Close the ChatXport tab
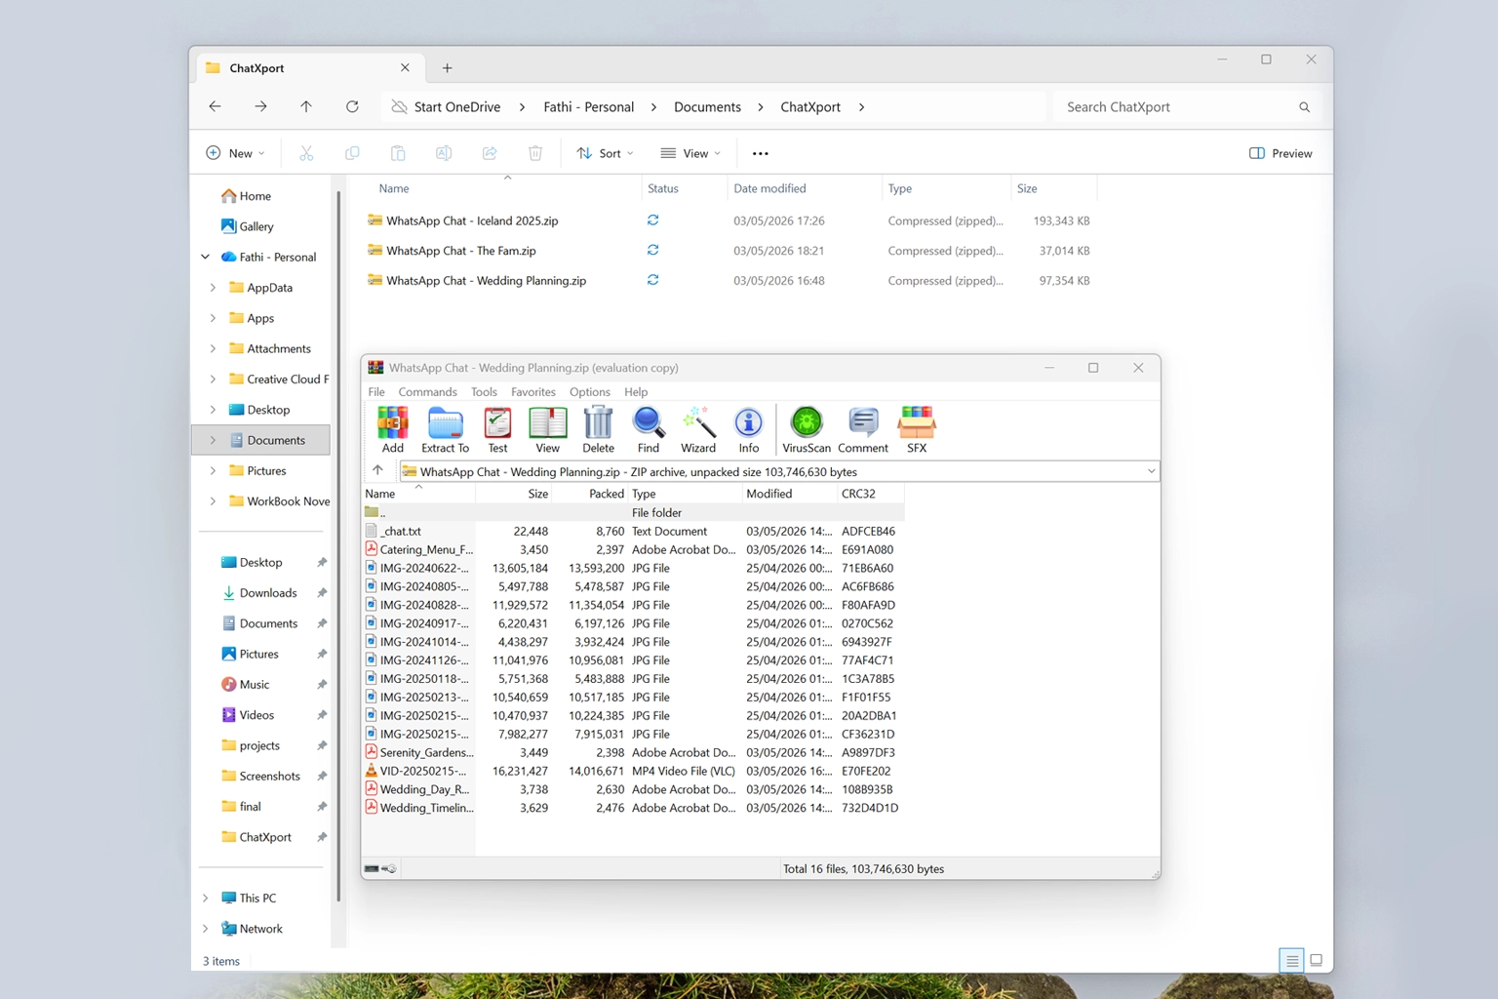The width and height of the screenshot is (1498, 999). pyautogui.click(x=405, y=67)
